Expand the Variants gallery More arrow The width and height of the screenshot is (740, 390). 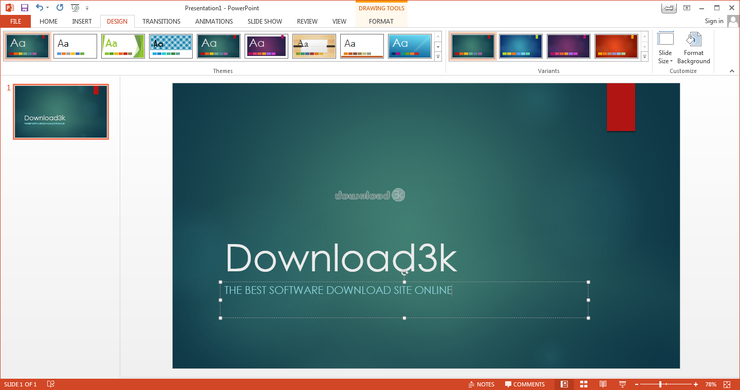[645, 57]
